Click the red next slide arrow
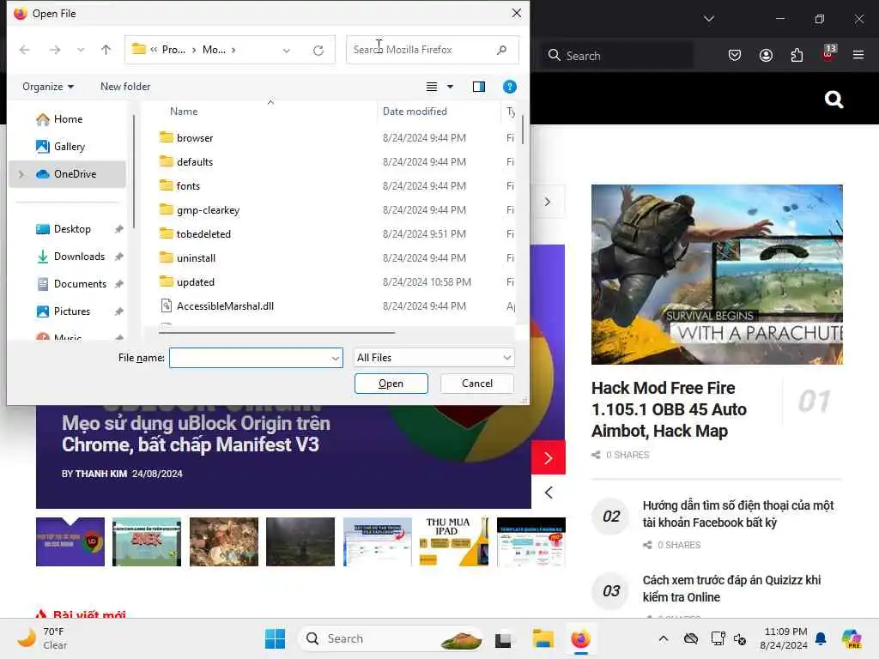This screenshot has height=659, width=879. 549,458
